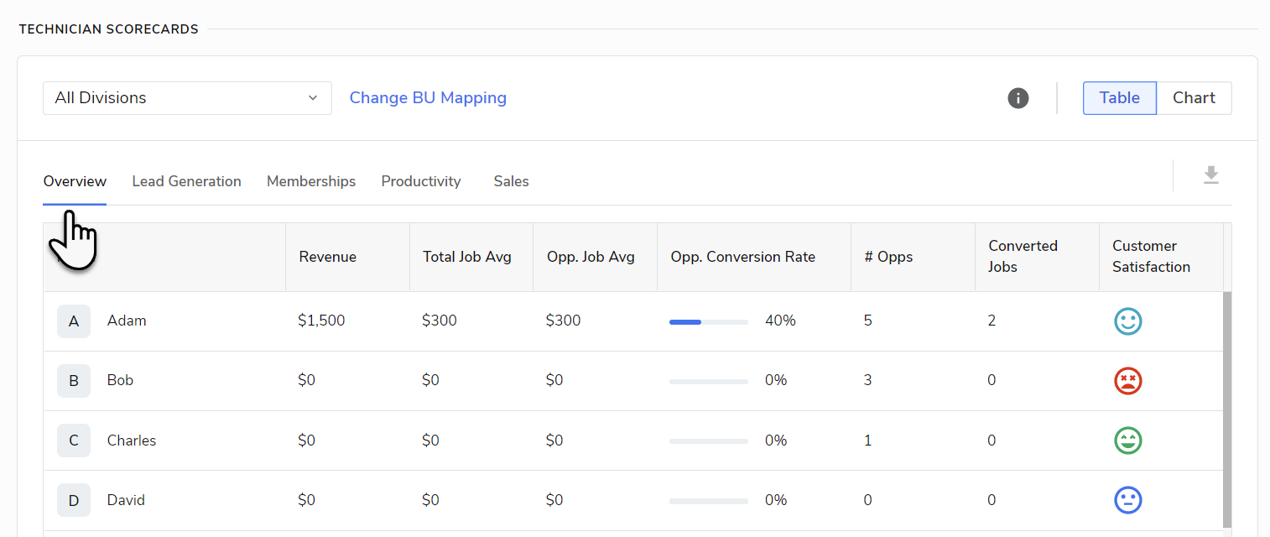Click Adam's 40% conversion rate bar
1270x537 pixels.
(708, 321)
